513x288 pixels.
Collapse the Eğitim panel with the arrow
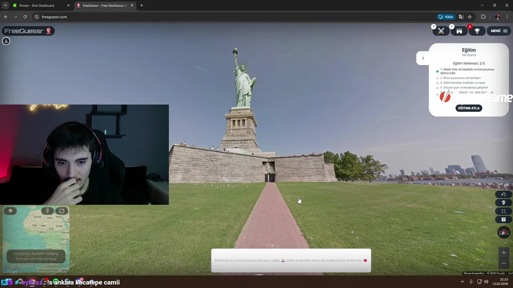pyautogui.click(x=423, y=58)
